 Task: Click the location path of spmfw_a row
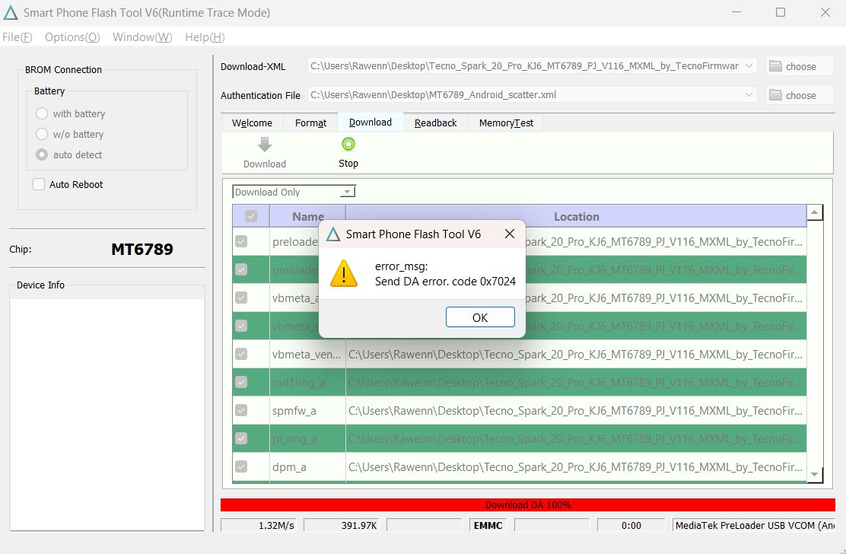point(576,410)
